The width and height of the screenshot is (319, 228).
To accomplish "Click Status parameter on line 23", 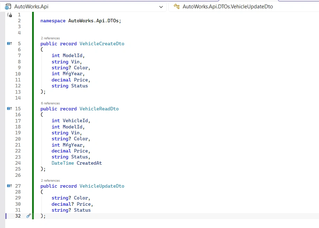I will (79, 157).
